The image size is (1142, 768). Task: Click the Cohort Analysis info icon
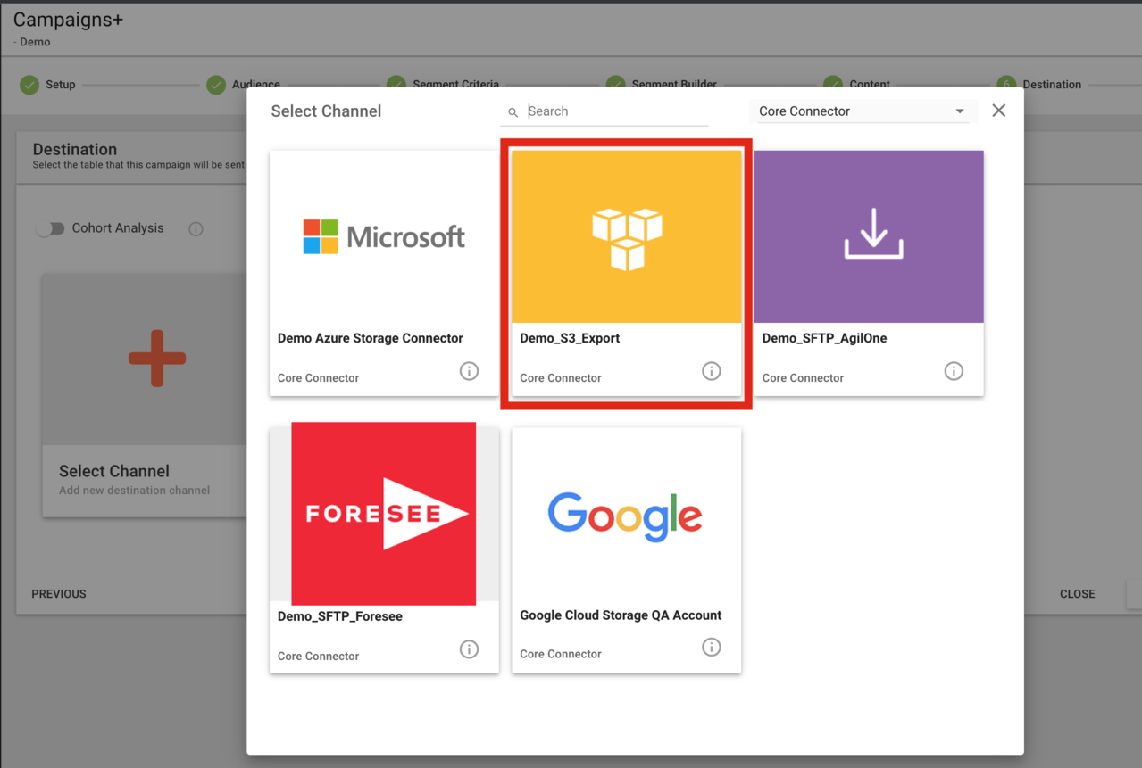tap(196, 229)
